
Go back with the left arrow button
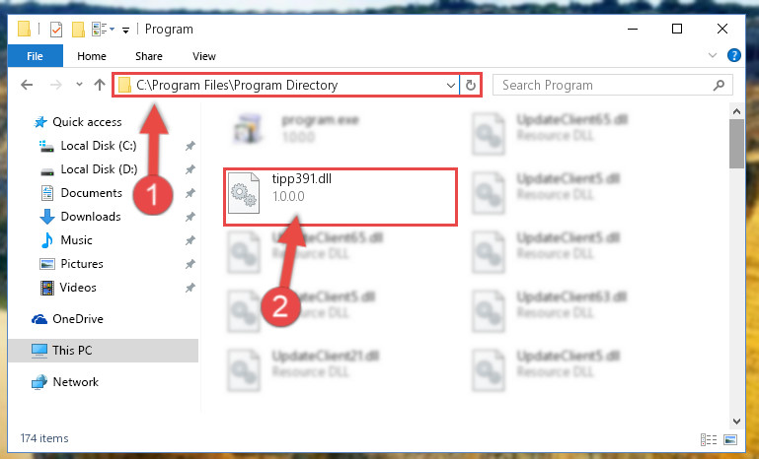point(27,85)
